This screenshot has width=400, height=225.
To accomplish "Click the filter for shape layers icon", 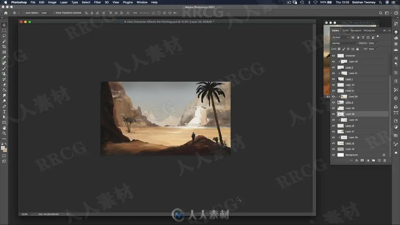I will coord(368,37).
